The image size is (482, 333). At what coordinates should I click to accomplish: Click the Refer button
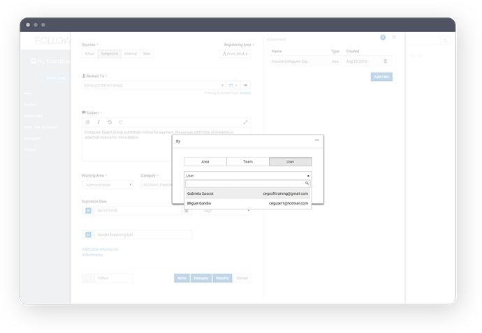[x=182, y=278]
